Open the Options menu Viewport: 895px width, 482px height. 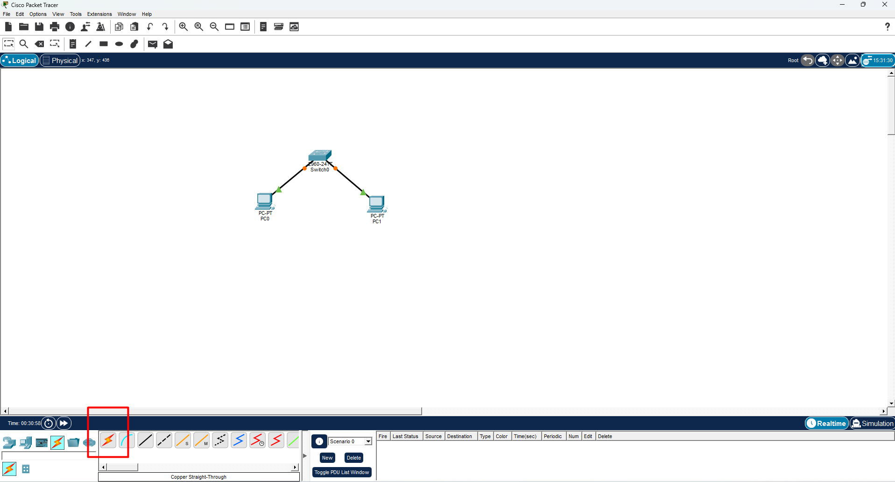point(38,14)
